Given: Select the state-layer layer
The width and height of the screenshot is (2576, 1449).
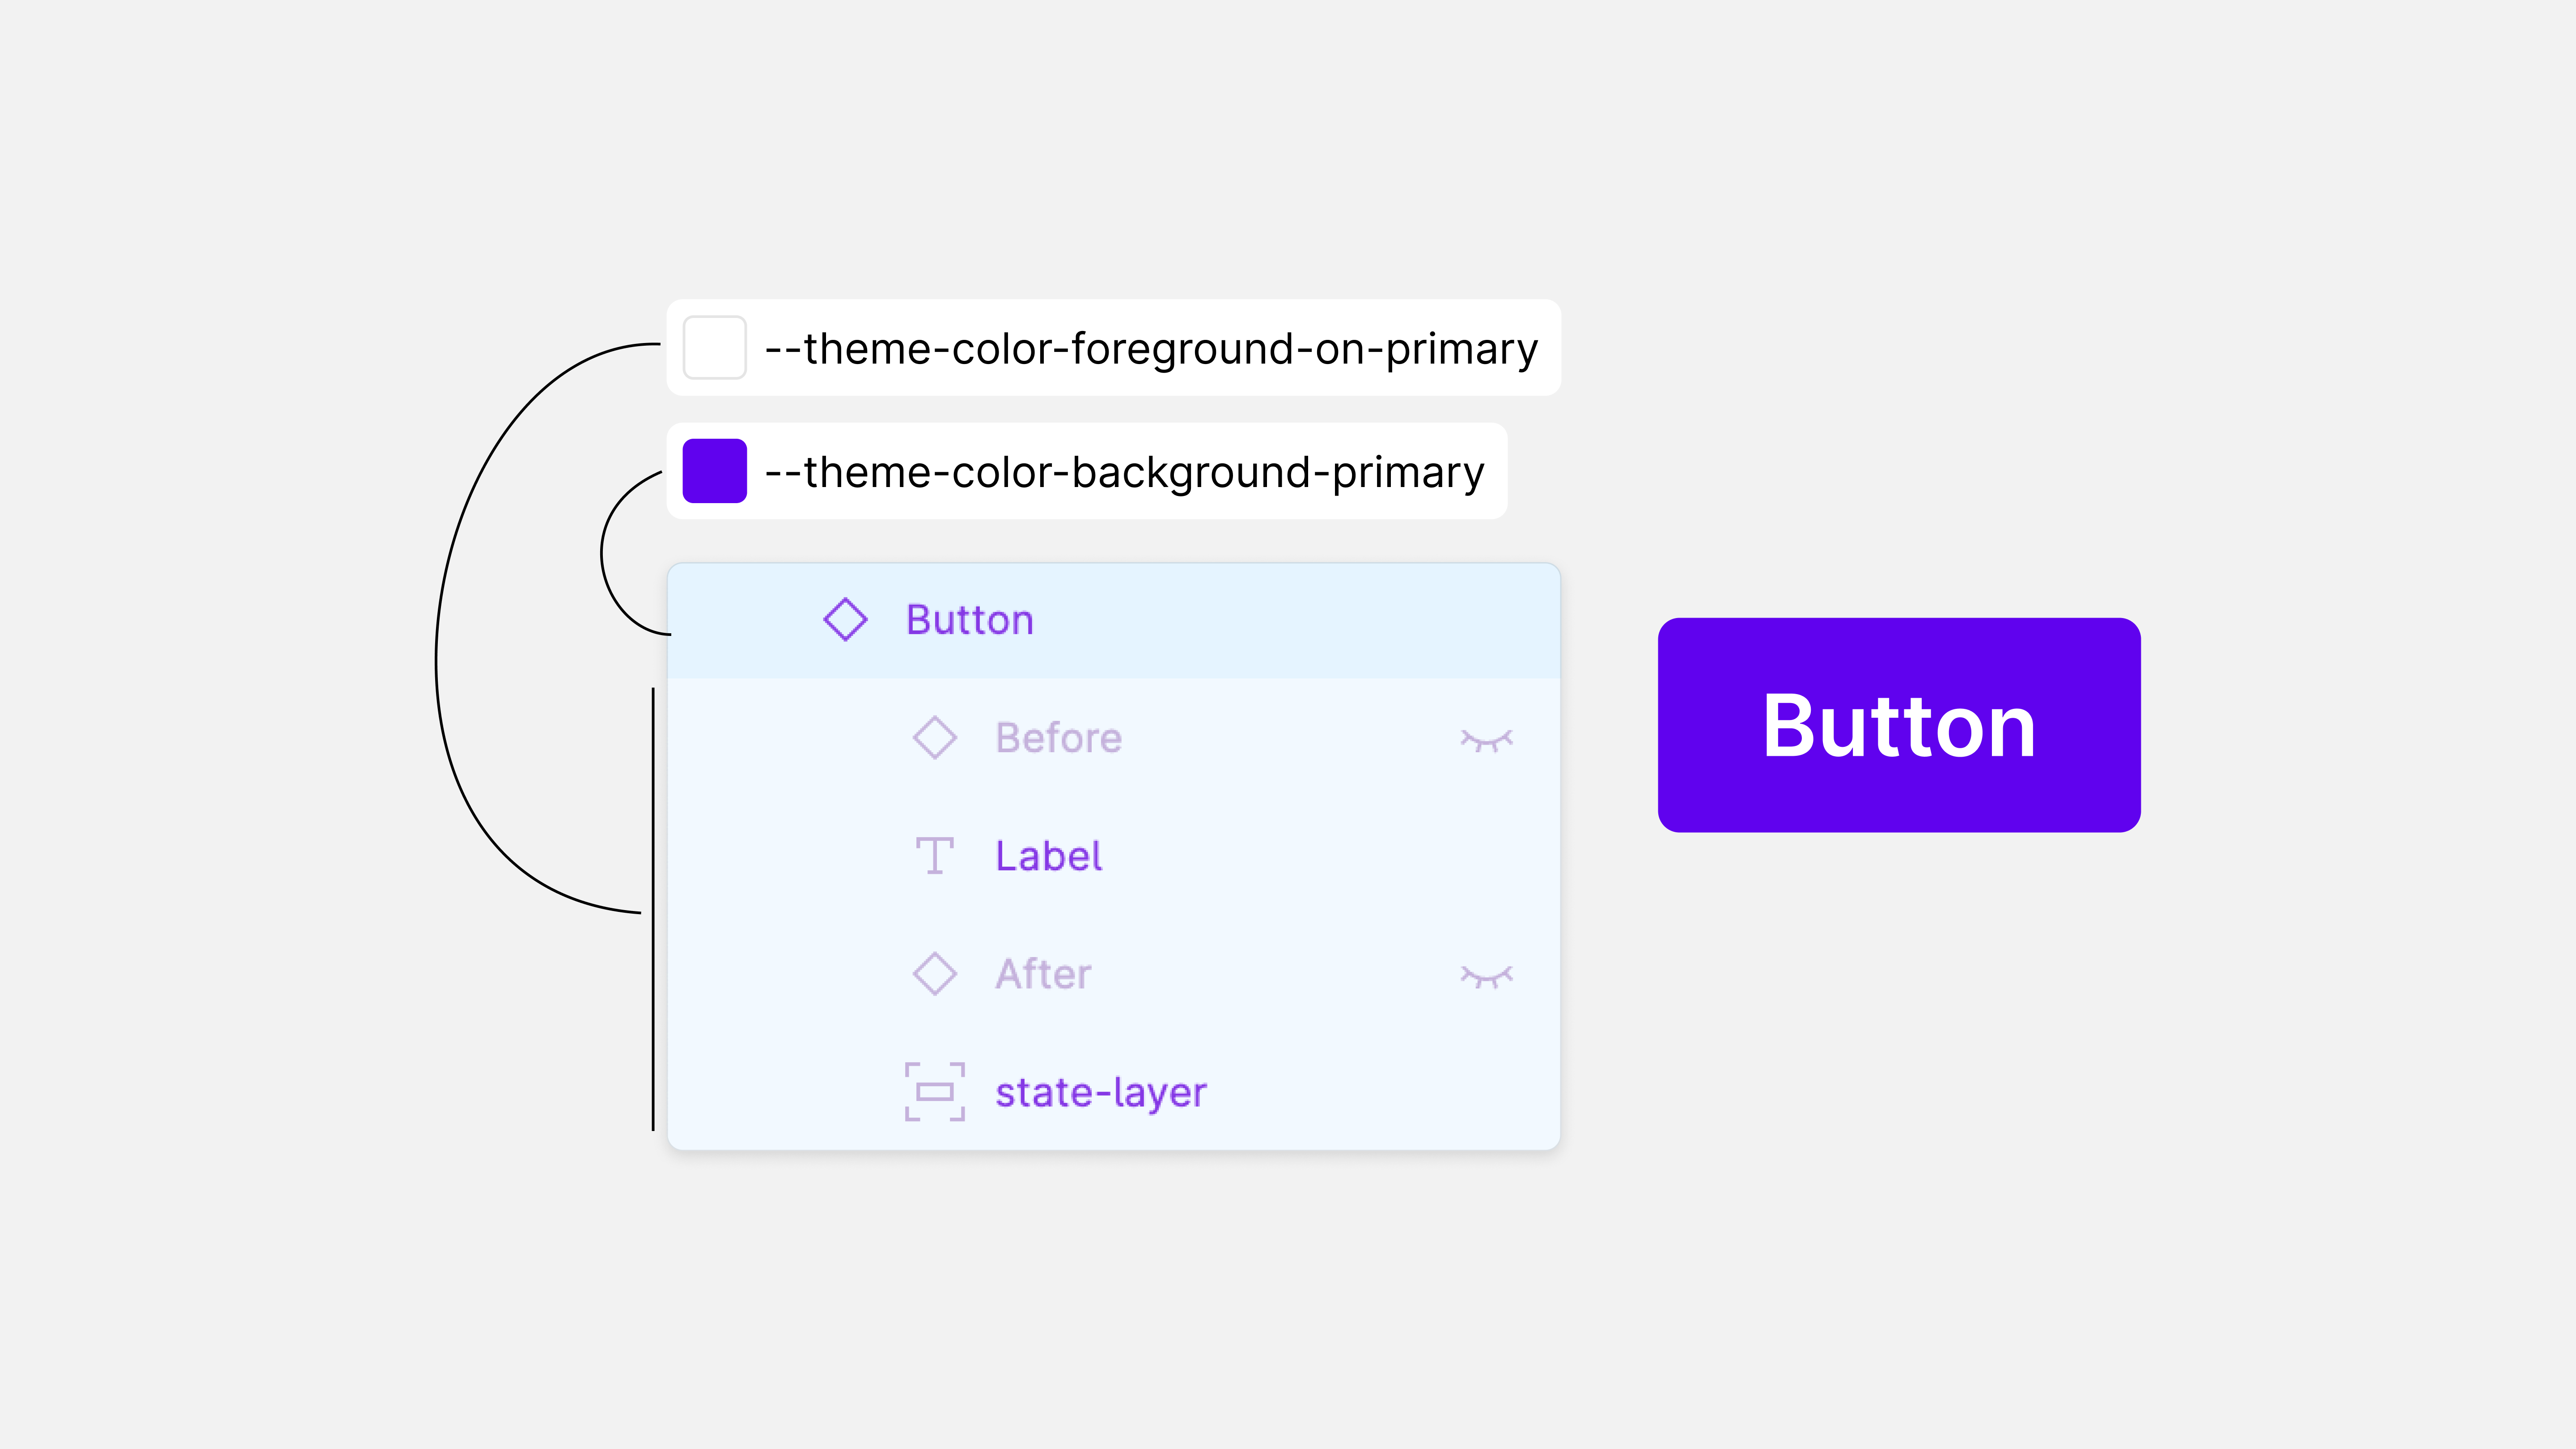Looking at the screenshot, I should pyautogui.click(x=1100, y=1091).
